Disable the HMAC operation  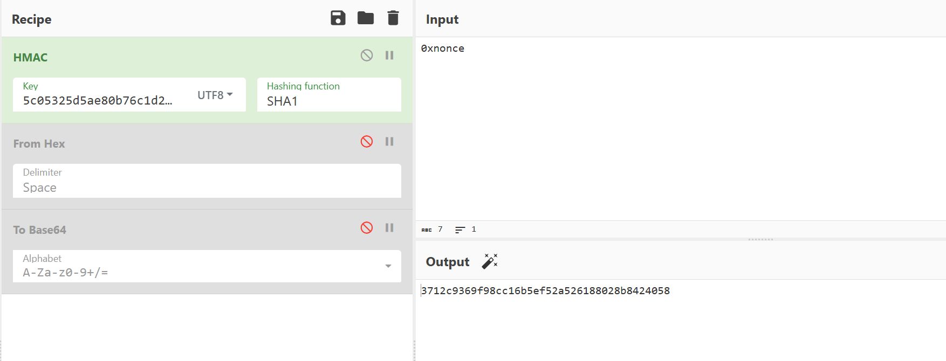(x=367, y=55)
